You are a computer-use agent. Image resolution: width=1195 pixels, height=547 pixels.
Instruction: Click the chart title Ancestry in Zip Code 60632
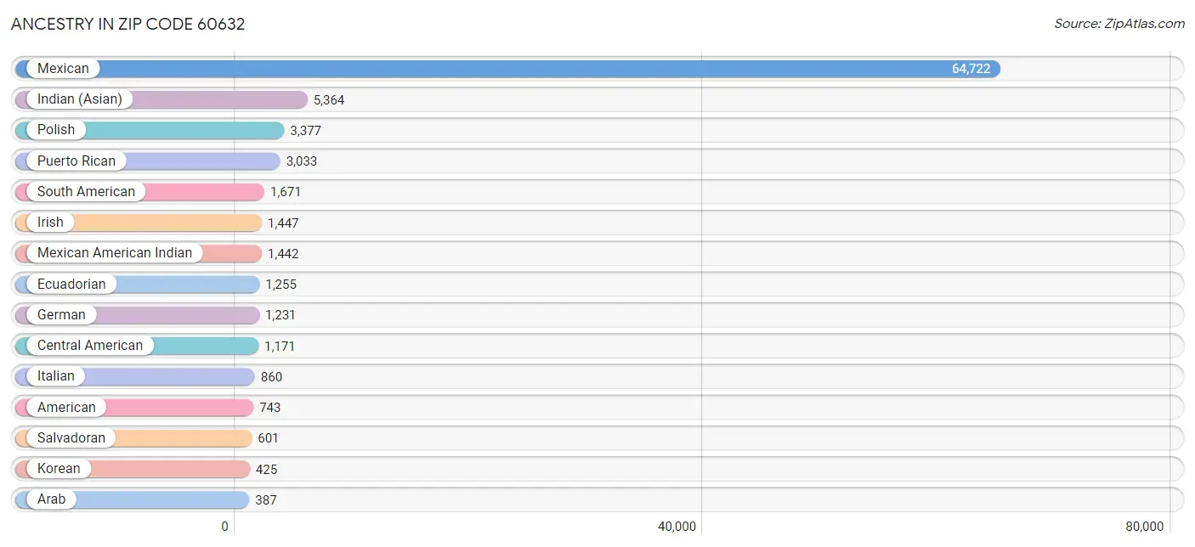[128, 24]
